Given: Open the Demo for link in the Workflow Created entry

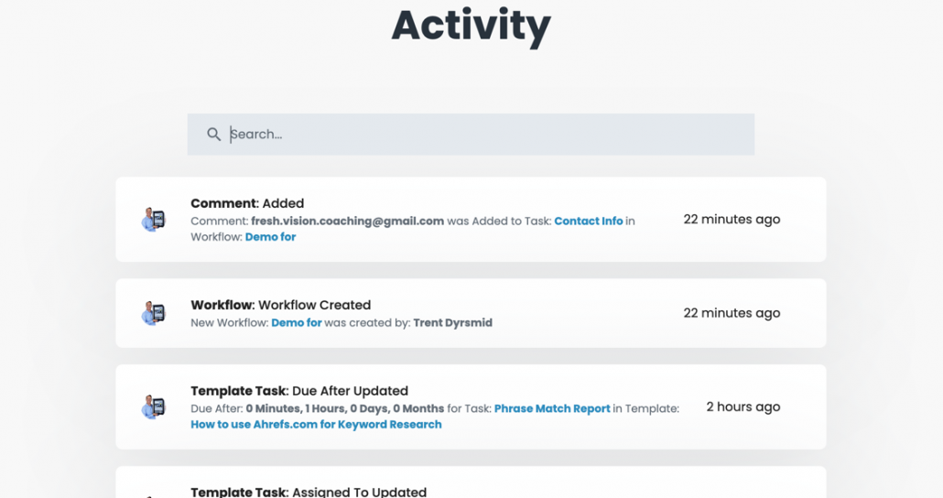Looking at the screenshot, I should tap(297, 323).
